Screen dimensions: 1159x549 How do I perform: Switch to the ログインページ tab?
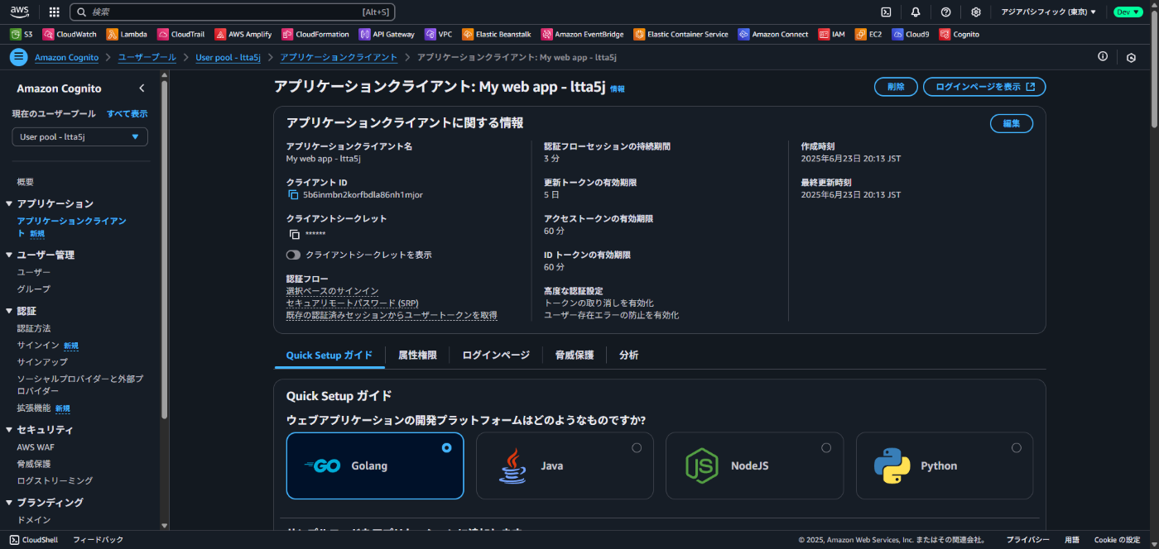[496, 355]
